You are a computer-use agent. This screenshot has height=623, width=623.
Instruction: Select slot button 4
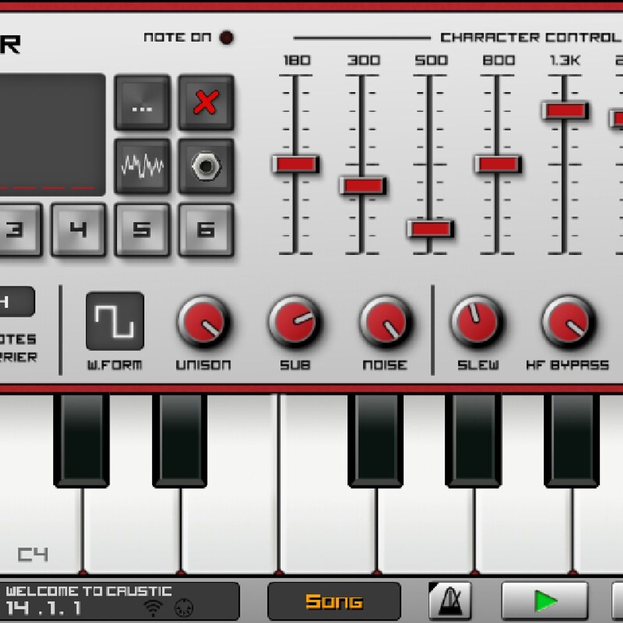79,230
